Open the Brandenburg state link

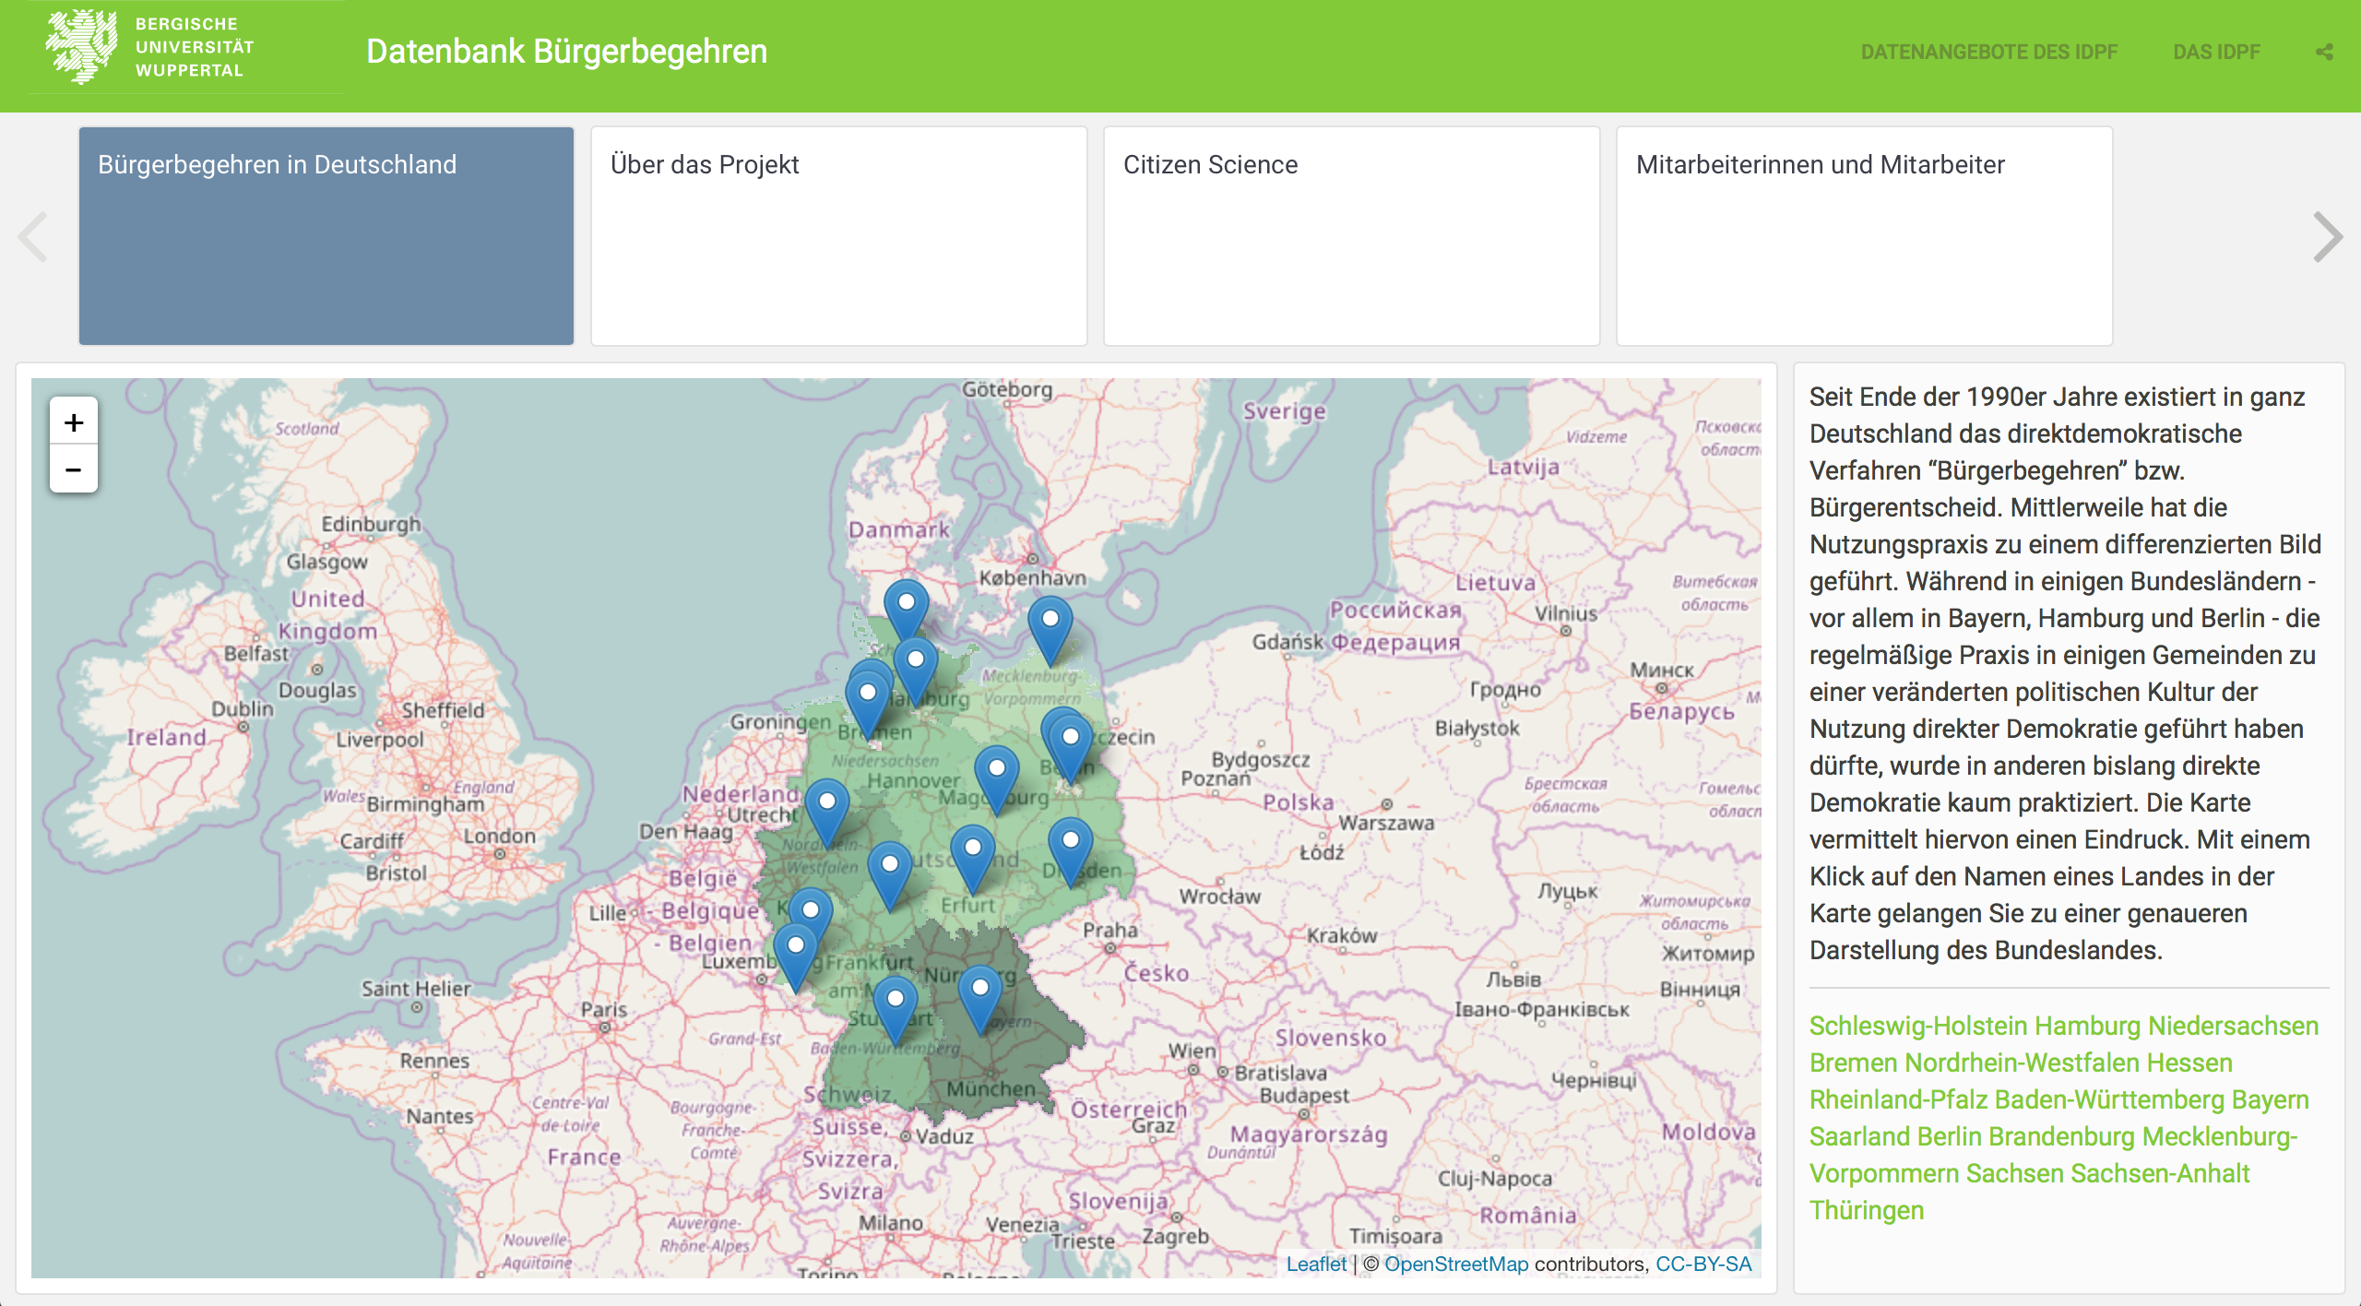coord(2062,1136)
